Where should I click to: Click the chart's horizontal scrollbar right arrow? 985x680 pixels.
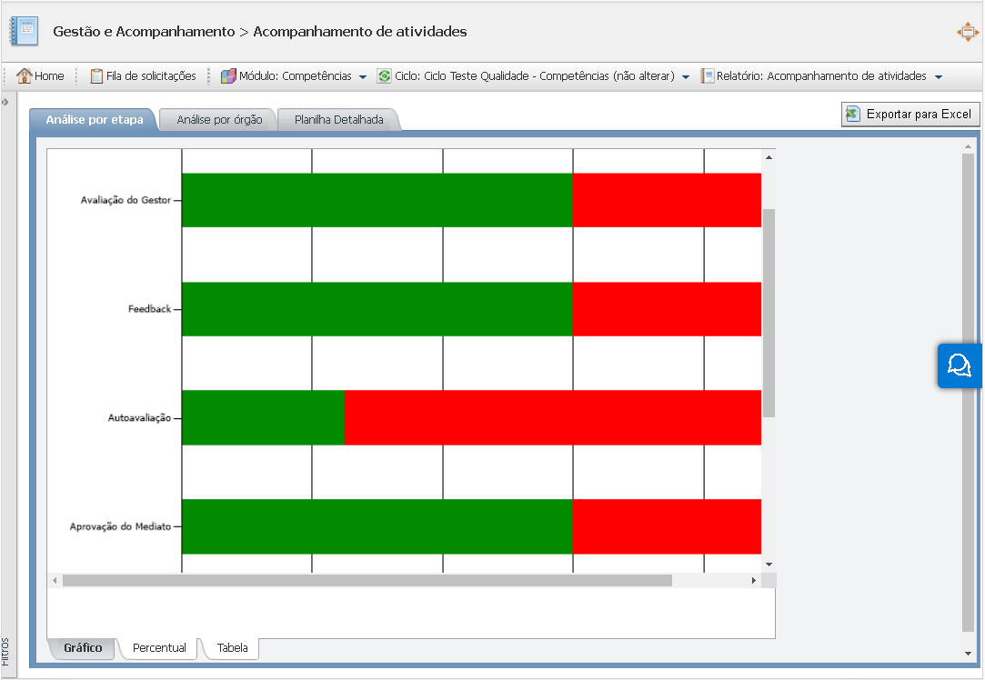[753, 580]
